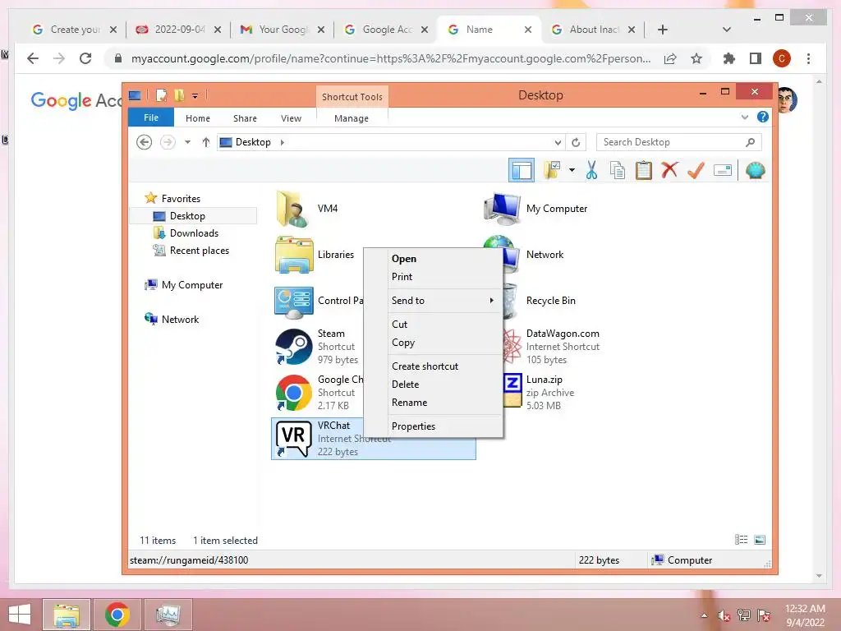Refresh the Desktop folder view
The image size is (841, 631).
(576, 142)
